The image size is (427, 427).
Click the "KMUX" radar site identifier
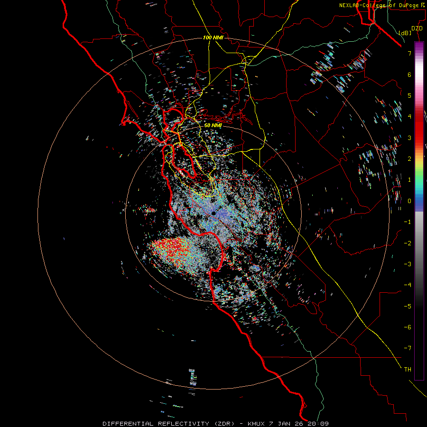point(257,424)
